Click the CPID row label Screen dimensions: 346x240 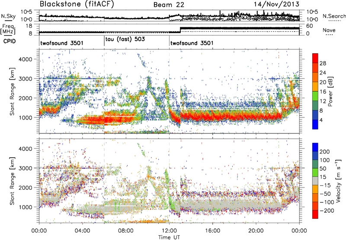[9, 41]
